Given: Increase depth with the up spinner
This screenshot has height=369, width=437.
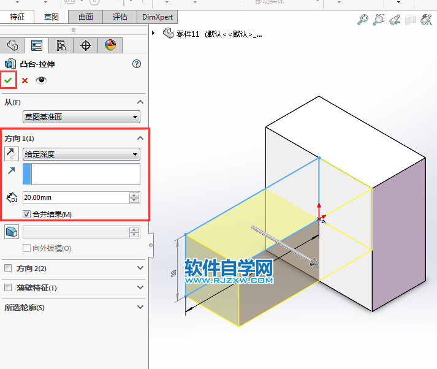Looking at the screenshot, I should pyautogui.click(x=134, y=195).
